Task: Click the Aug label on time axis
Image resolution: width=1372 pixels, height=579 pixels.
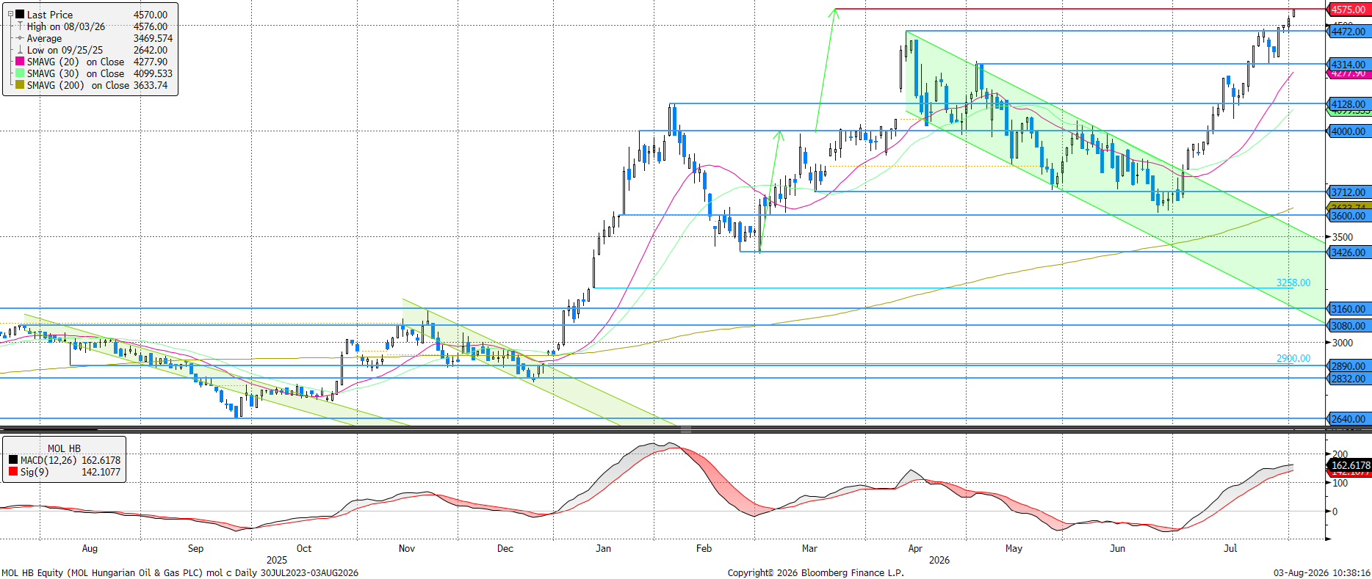Action: (90, 548)
